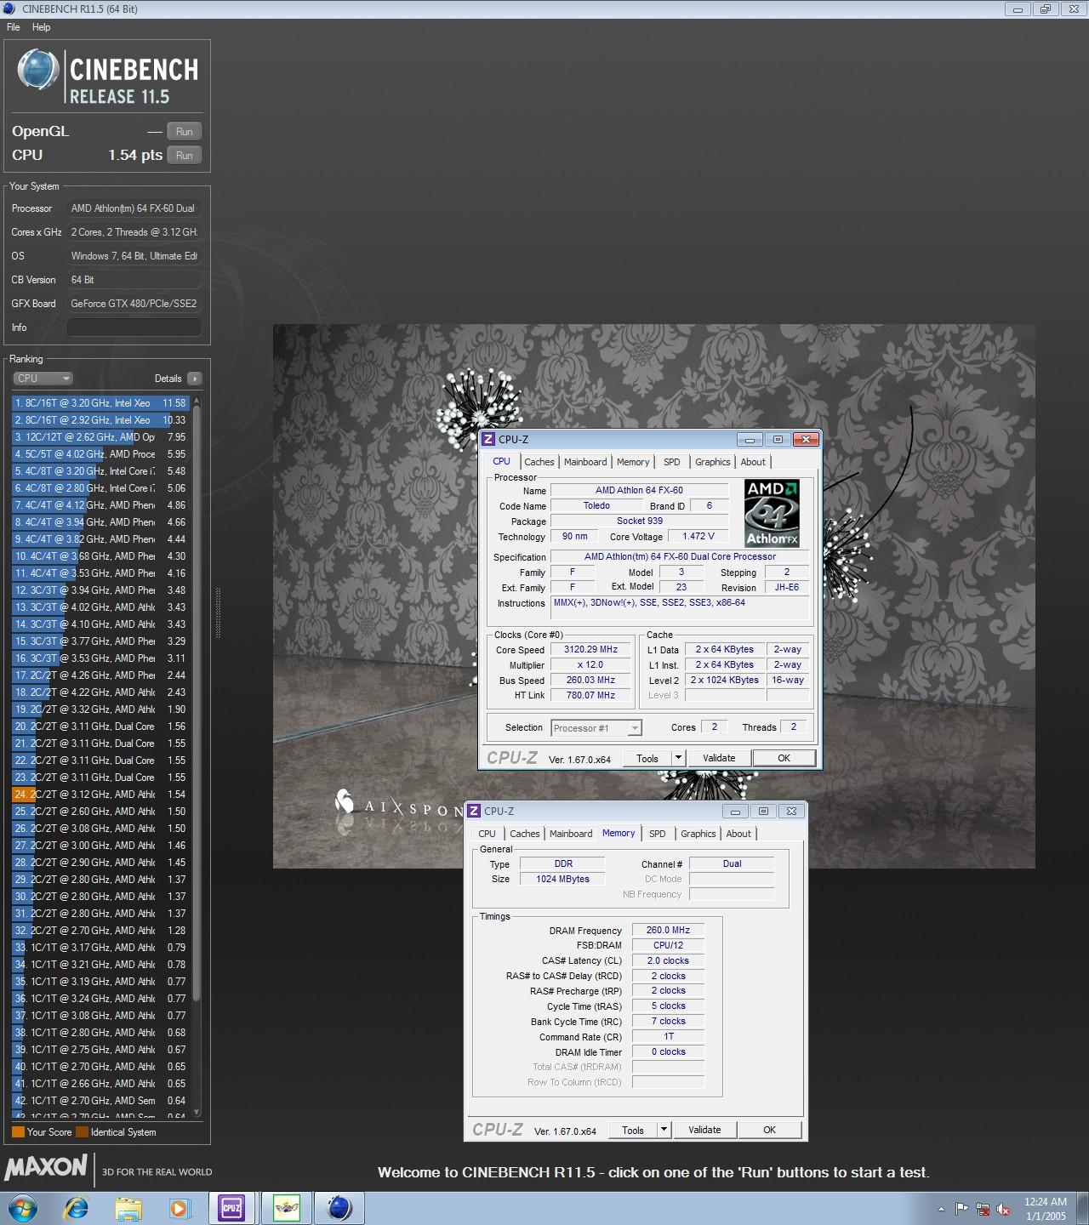Click the DRAM Frequency 260.0 MHz value
1089x1225 pixels.
click(668, 931)
